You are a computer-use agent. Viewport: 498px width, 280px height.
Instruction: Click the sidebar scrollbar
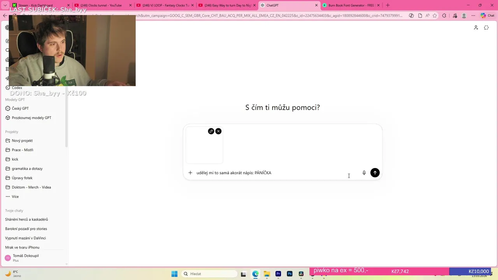click(67, 117)
